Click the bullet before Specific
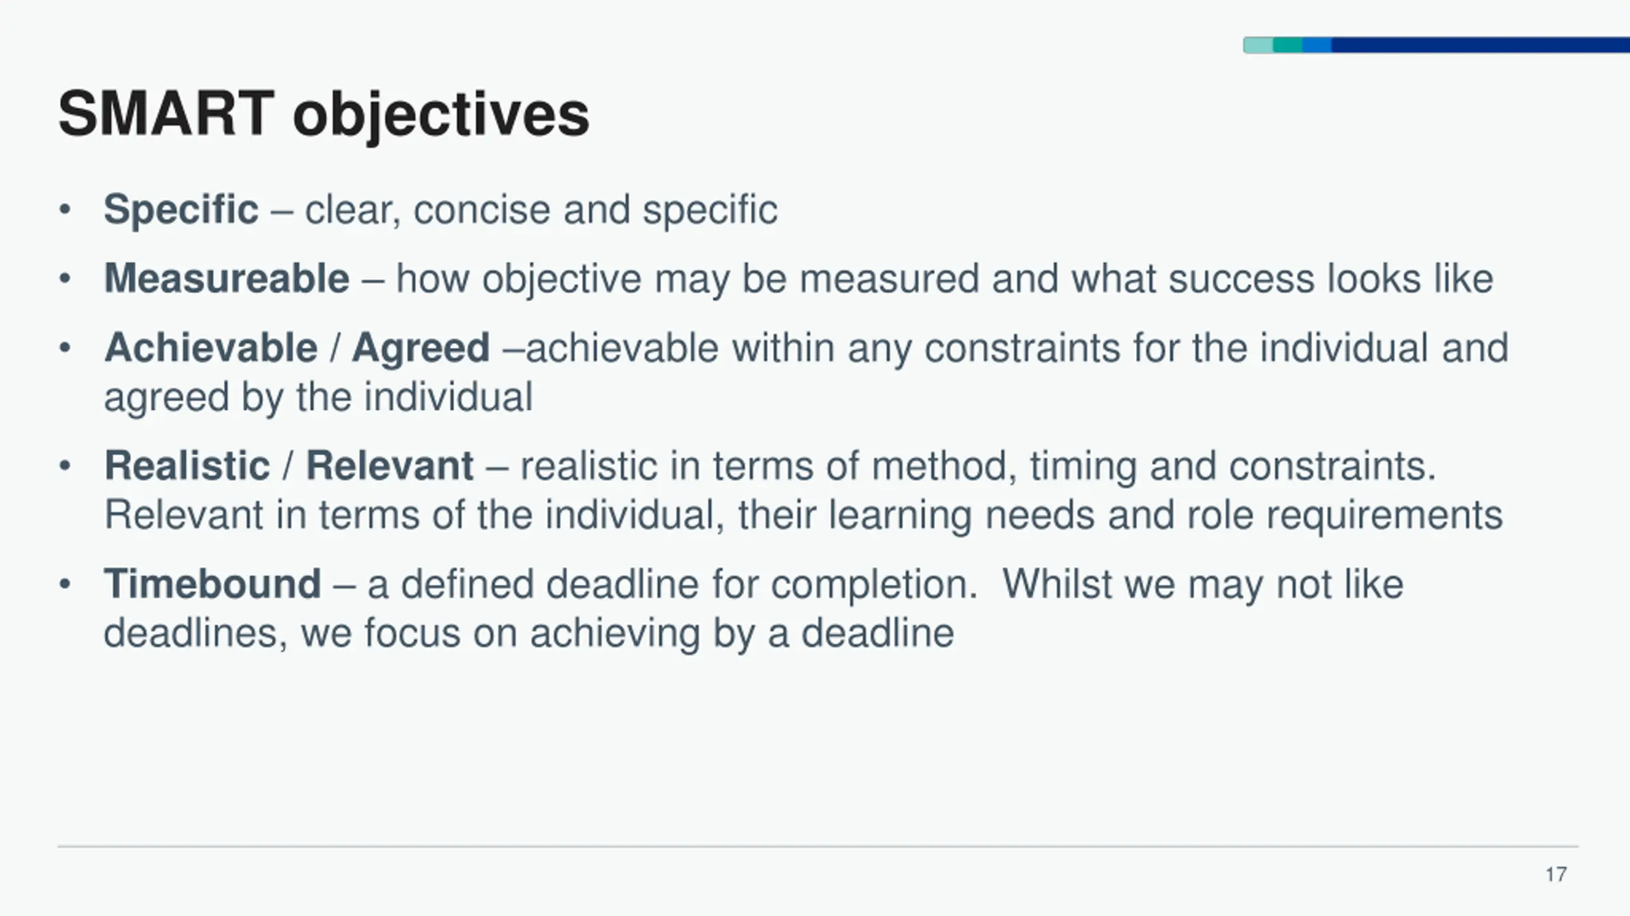 (x=64, y=210)
